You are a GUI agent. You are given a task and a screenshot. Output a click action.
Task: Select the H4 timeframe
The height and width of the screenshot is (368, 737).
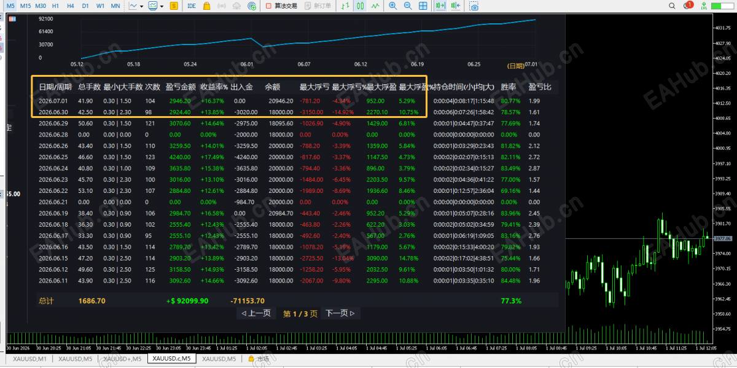point(71,6)
